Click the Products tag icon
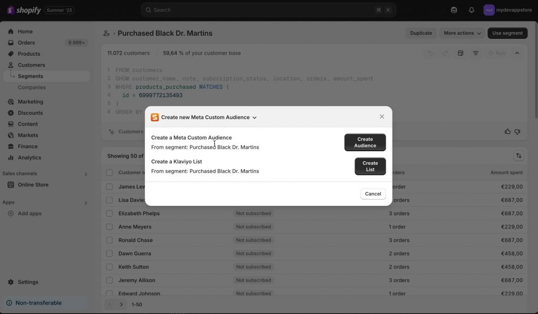 click(x=11, y=54)
